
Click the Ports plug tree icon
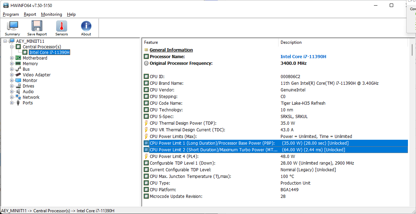point(18,103)
